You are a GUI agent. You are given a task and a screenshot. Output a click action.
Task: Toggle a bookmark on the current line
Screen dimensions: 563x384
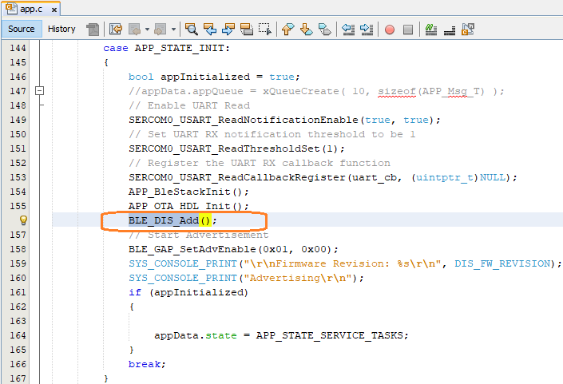[x=324, y=30]
